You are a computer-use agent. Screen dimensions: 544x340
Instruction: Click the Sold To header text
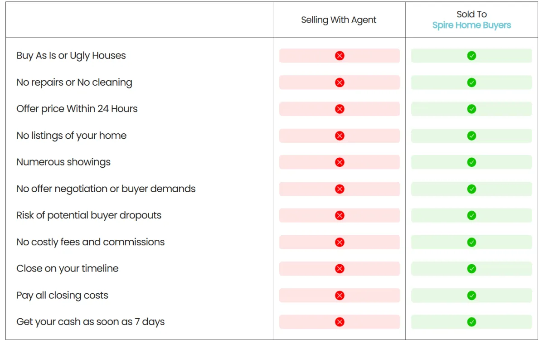coord(471,15)
